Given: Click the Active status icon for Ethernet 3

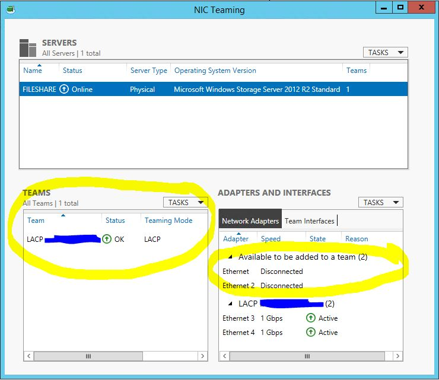Looking at the screenshot, I should [310, 318].
